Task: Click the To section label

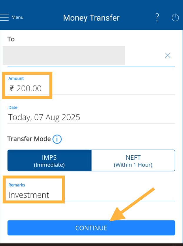Action: (x=11, y=39)
